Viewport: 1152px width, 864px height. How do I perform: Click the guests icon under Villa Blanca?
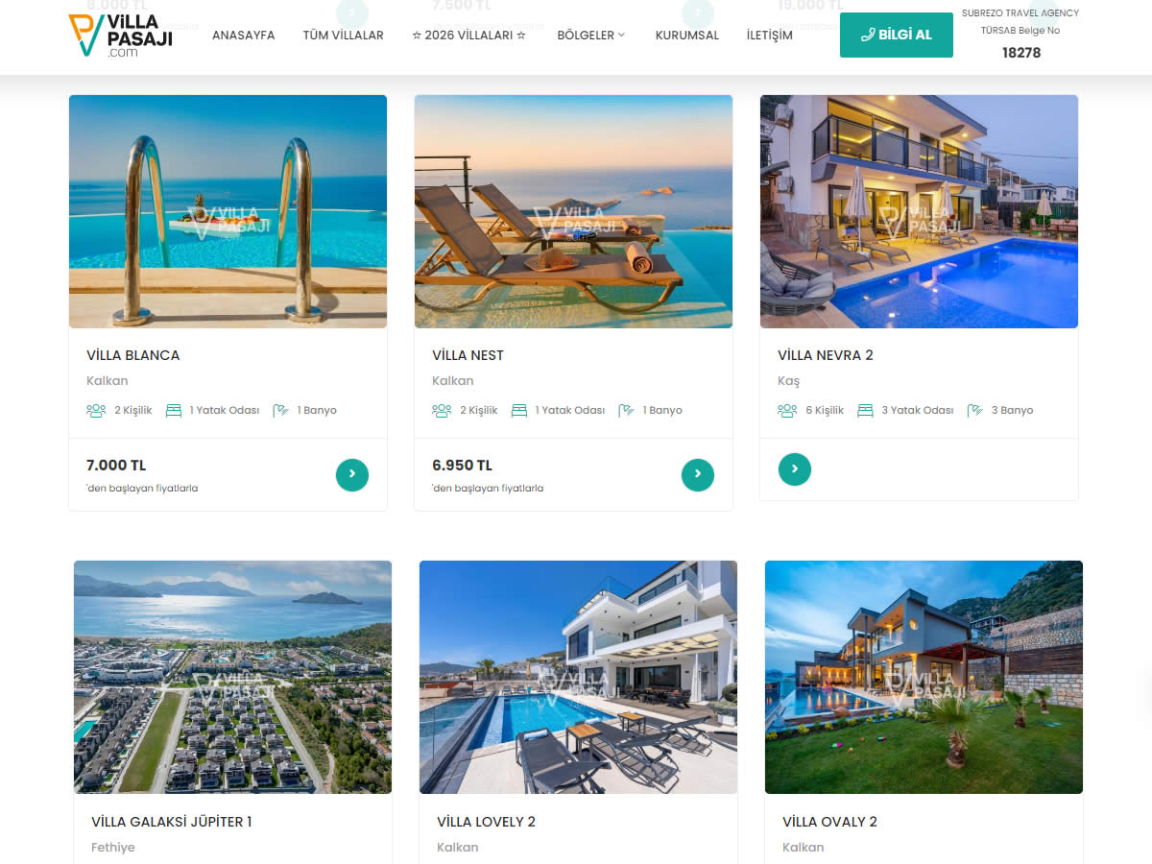[96, 410]
